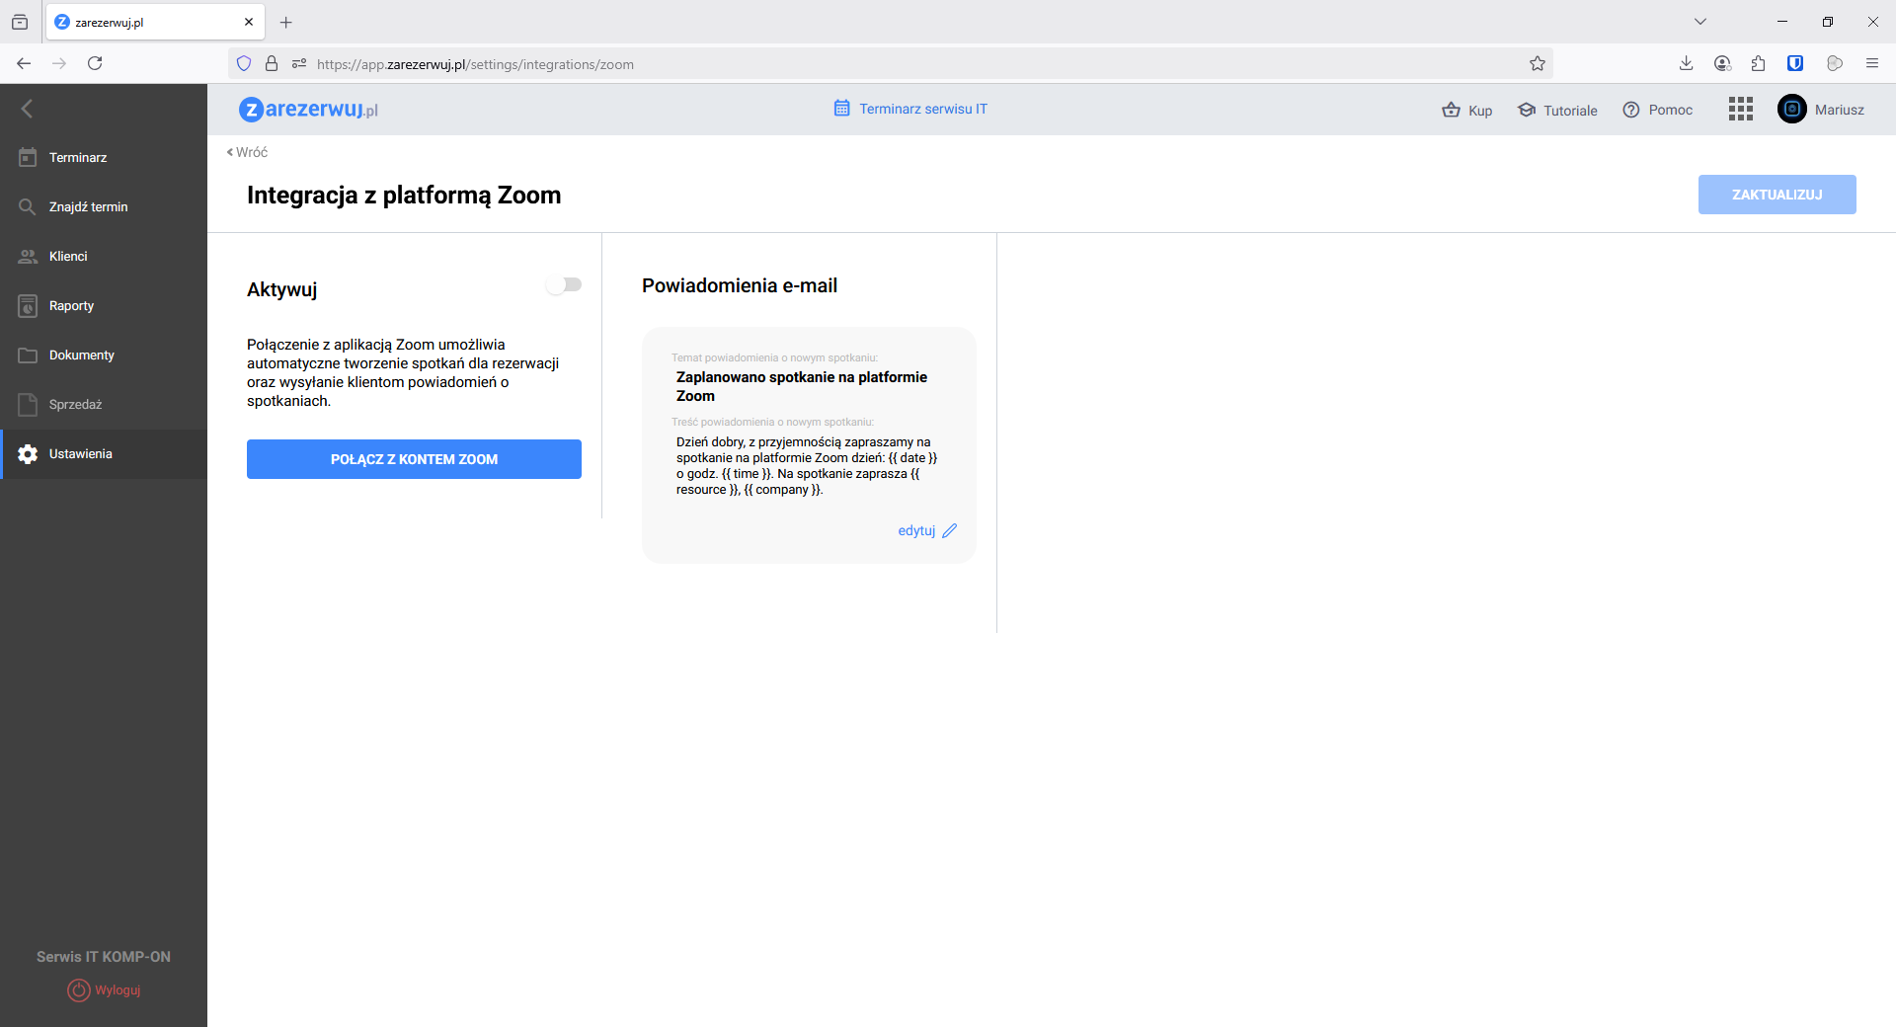
Task: Click the Klienci people icon
Action: tap(28, 257)
